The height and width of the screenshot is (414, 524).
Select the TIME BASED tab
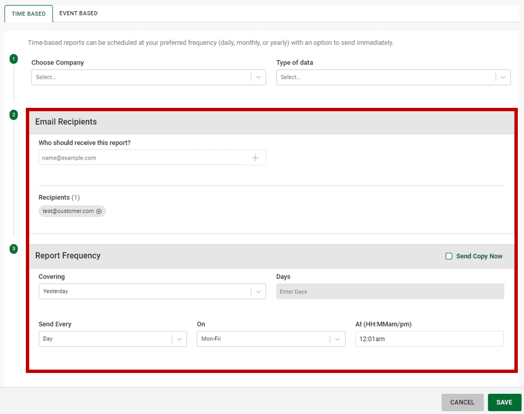[x=28, y=13]
